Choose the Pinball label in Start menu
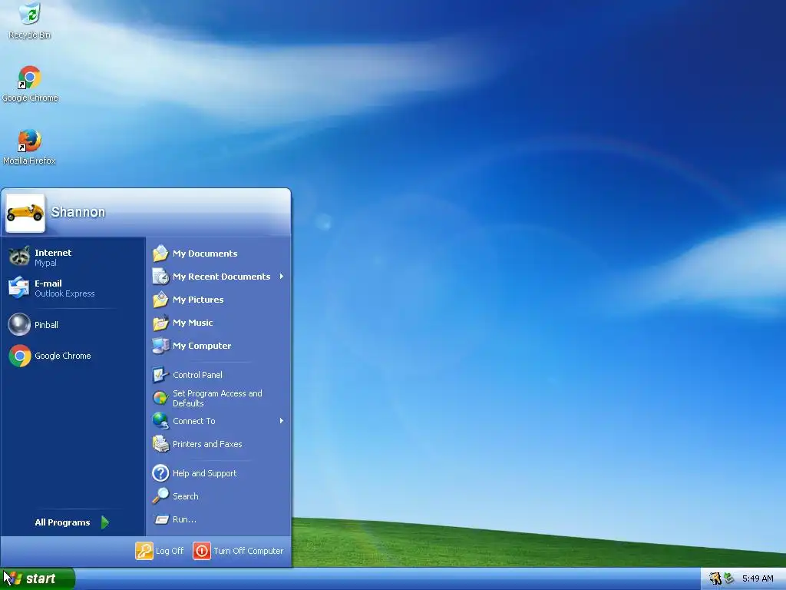 click(46, 325)
